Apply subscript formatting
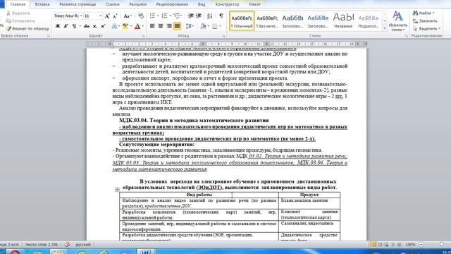The height and width of the screenshot is (254, 451). click(94, 26)
